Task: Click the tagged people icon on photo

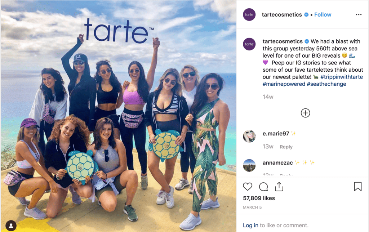Action: click(x=11, y=226)
